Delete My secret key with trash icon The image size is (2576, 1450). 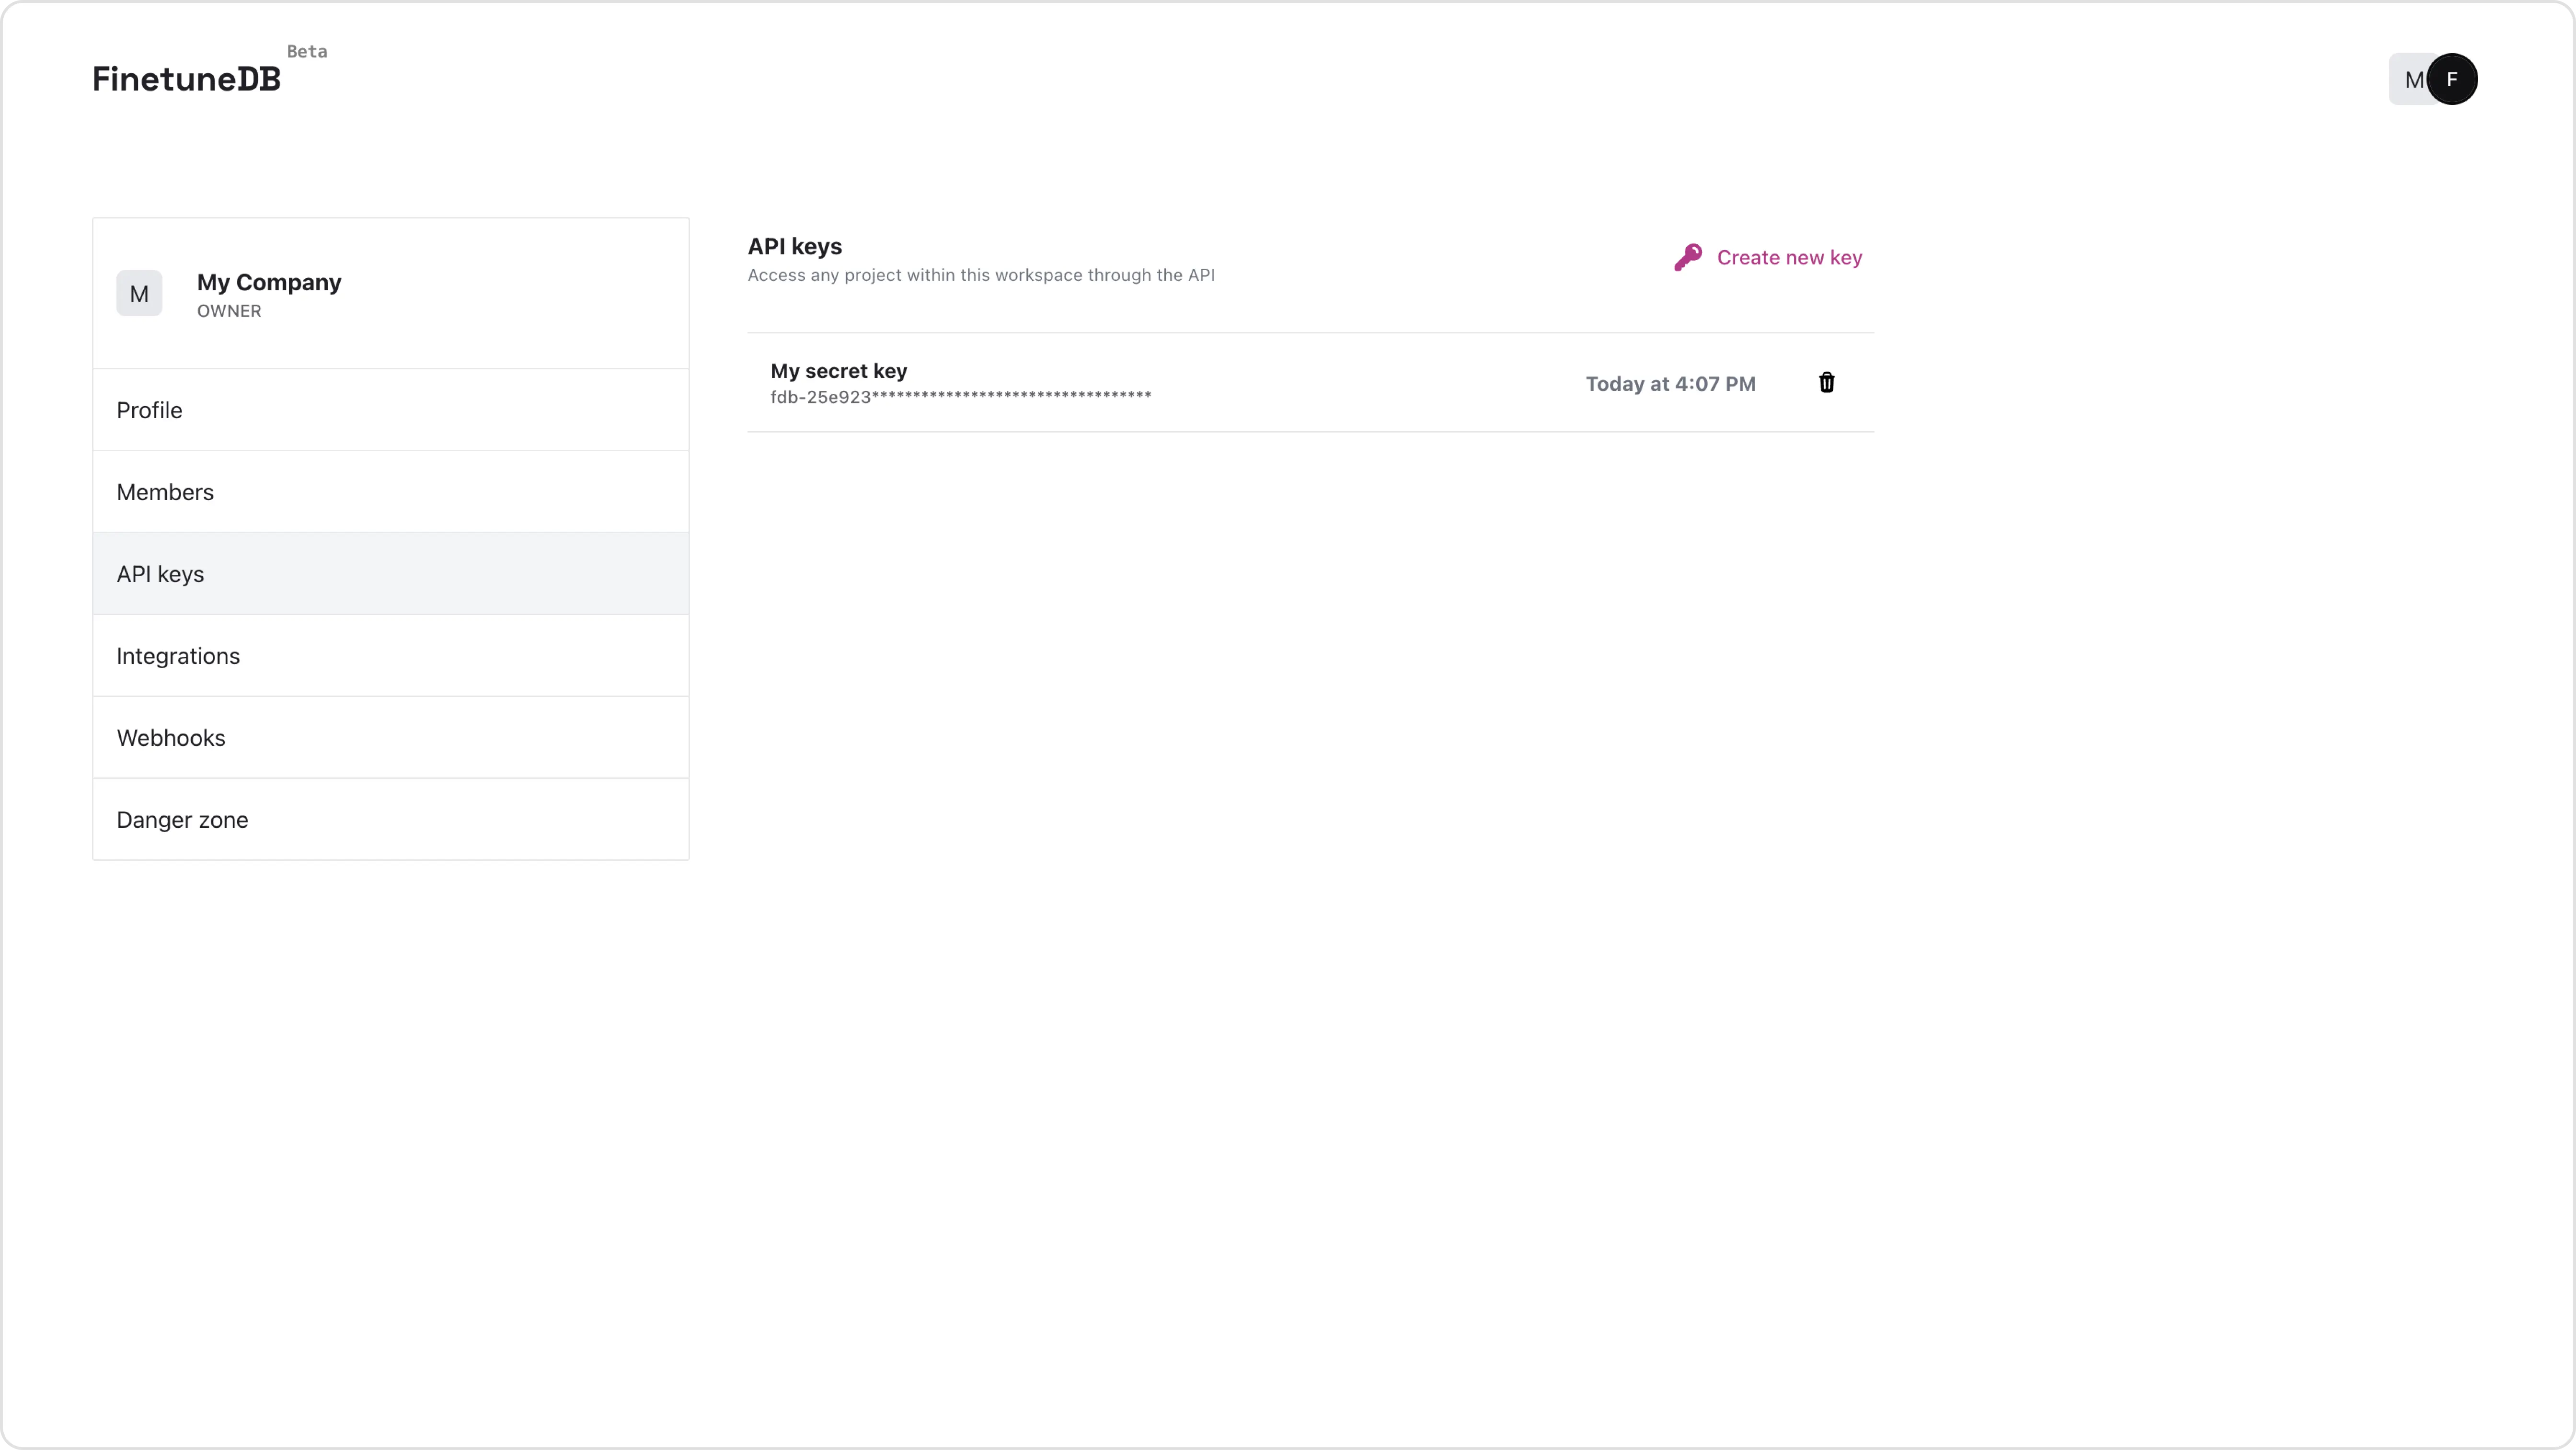pyautogui.click(x=1826, y=383)
